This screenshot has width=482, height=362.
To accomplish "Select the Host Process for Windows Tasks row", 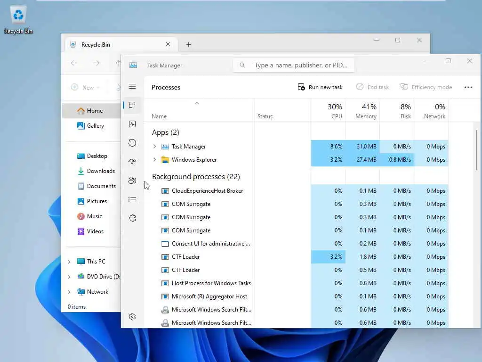I will (x=297, y=283).
